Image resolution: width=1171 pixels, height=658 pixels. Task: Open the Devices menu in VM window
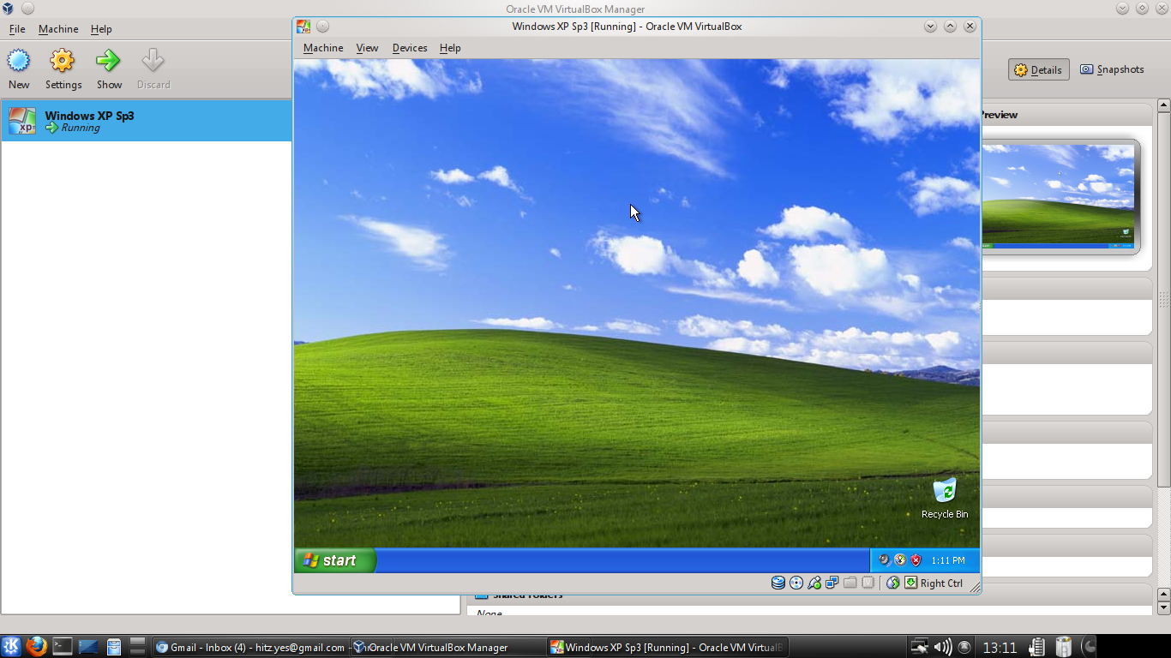tap(410, 48)
